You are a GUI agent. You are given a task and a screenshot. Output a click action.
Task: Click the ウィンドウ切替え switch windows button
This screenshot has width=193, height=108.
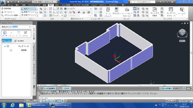(x=155, y=12)
